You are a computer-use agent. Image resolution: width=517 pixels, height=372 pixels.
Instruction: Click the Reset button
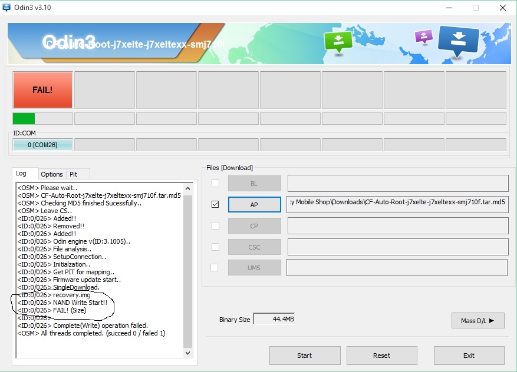382,356
